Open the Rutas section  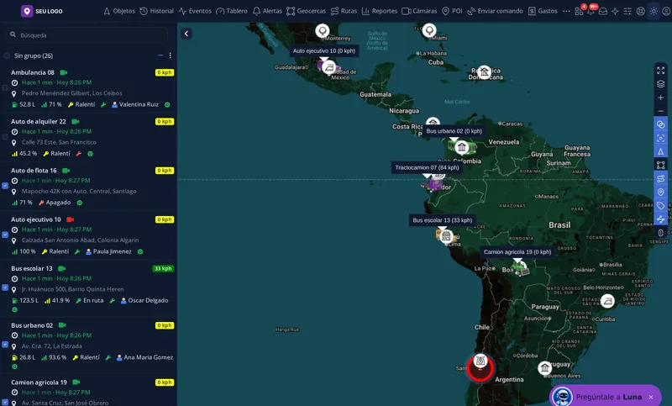click(344, 11)
